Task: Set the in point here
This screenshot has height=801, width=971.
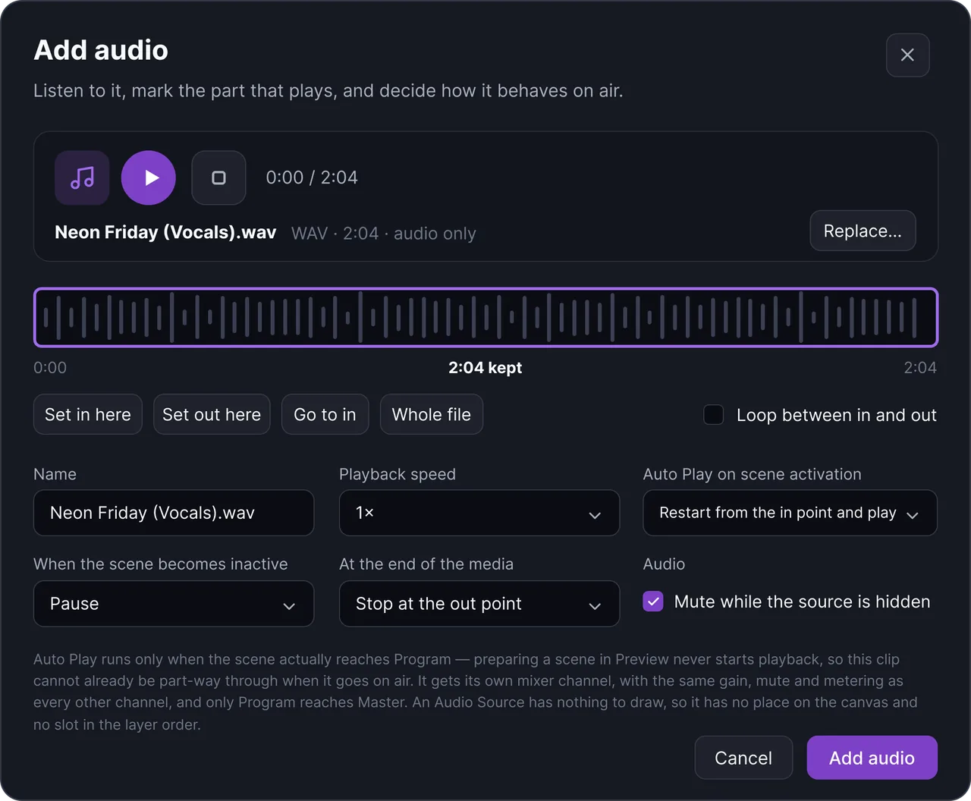Action: pos(88,414)
